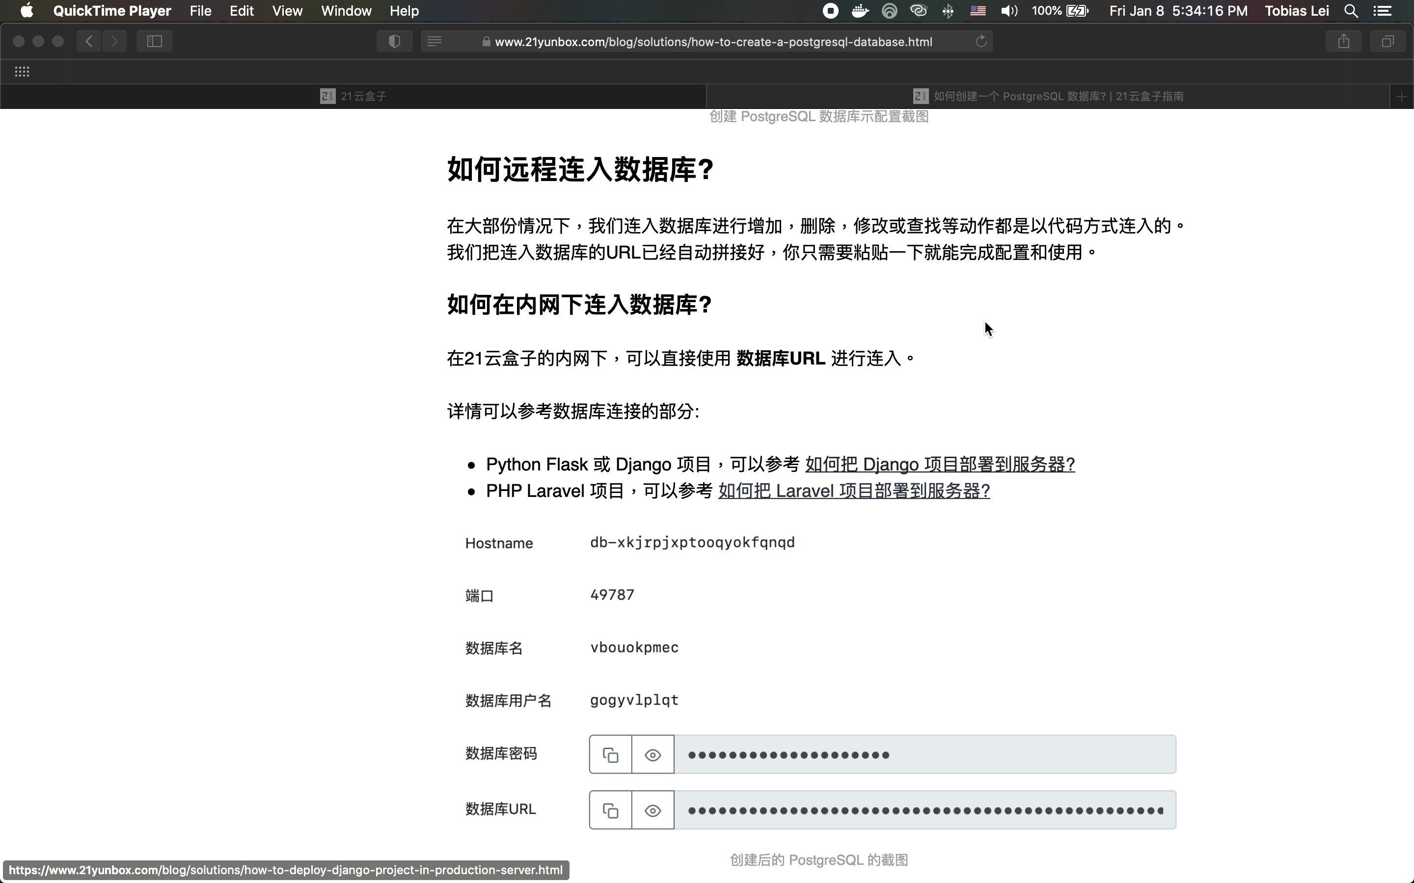Open link 如何把 Django 项目部署到服务器?
This screenshot has height=883, width=1414.
(x=940, y=464)
